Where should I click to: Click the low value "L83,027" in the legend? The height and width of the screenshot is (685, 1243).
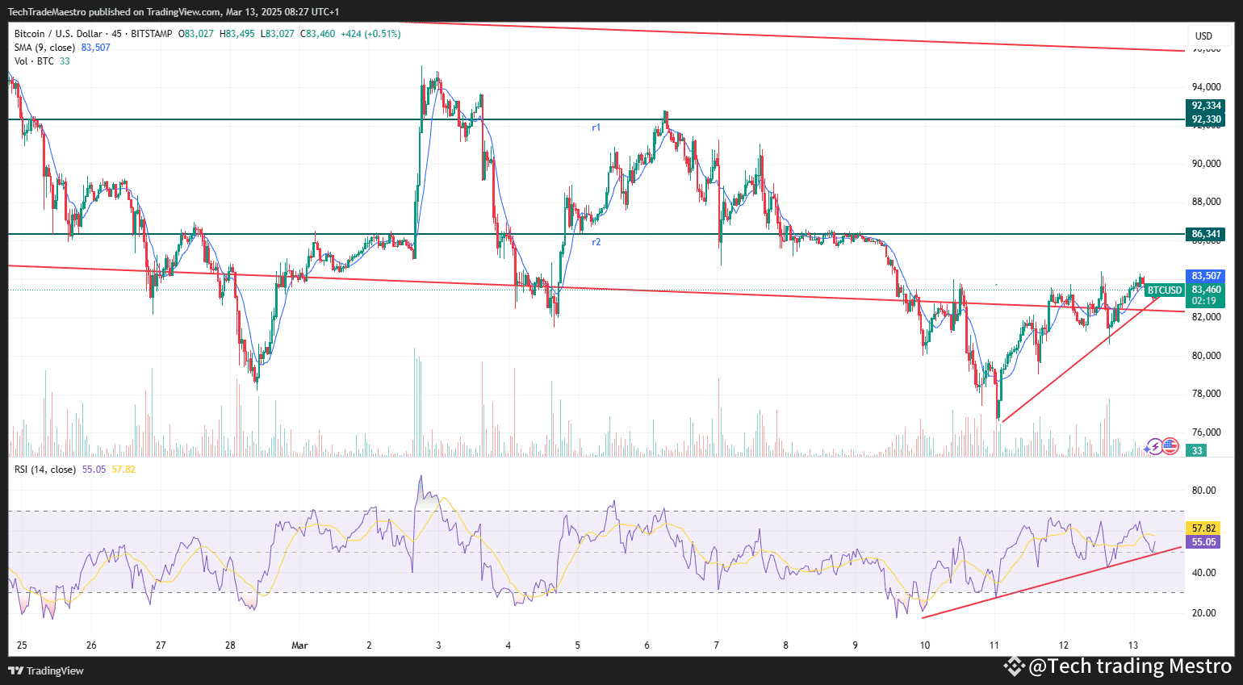(277, 34)
